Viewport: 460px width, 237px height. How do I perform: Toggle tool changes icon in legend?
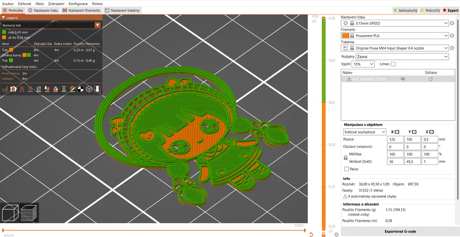47,89
